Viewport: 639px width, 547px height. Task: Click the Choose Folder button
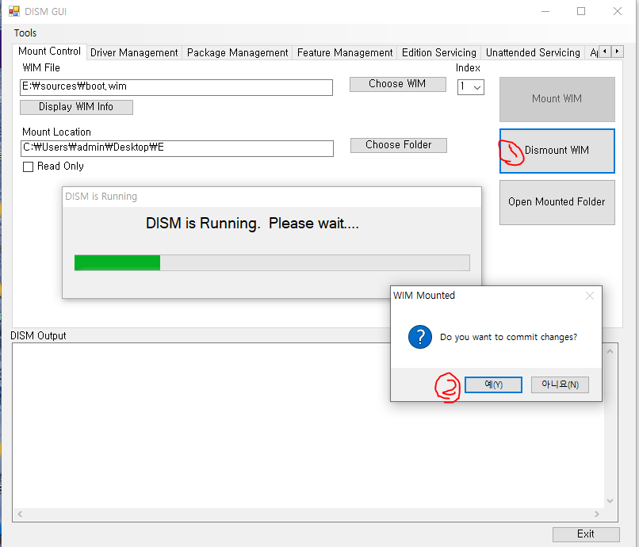coord(399,145)
